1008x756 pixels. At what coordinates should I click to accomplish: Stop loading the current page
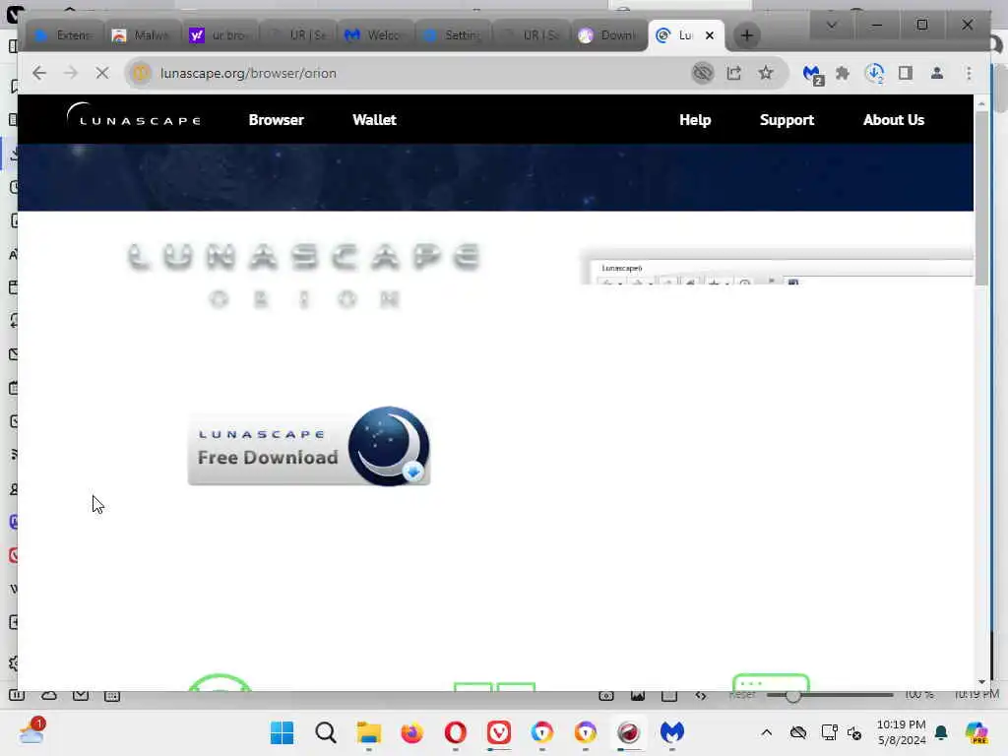click(x=102, y=73)
